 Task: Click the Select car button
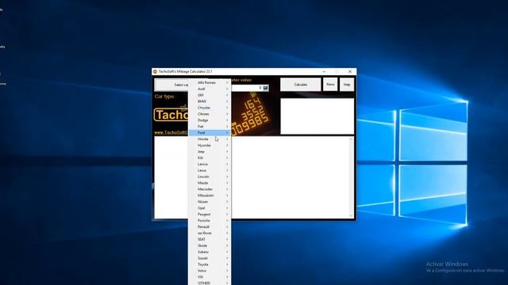tap(171, 85)
